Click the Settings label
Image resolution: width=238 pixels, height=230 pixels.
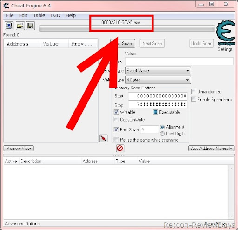pyautogui.click(x=225, y=49)
